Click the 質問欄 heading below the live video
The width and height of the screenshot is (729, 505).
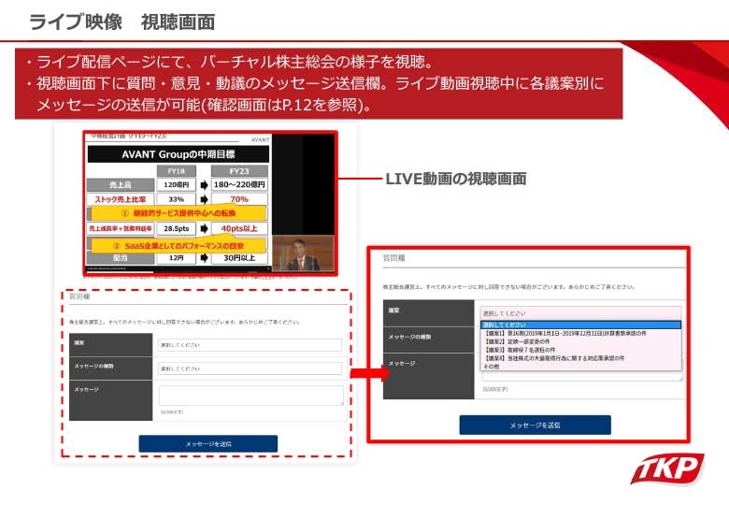pyautogui.click(x=79, y=296)
